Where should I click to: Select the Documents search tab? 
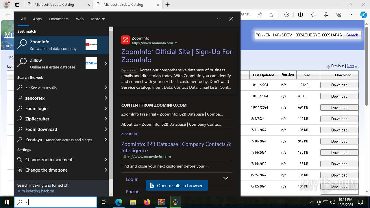tap(59, 19)
